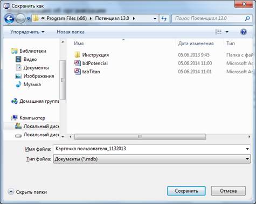Click the Домашняя группа icon
The image size is (256, 204).
[x=15, y=101]
